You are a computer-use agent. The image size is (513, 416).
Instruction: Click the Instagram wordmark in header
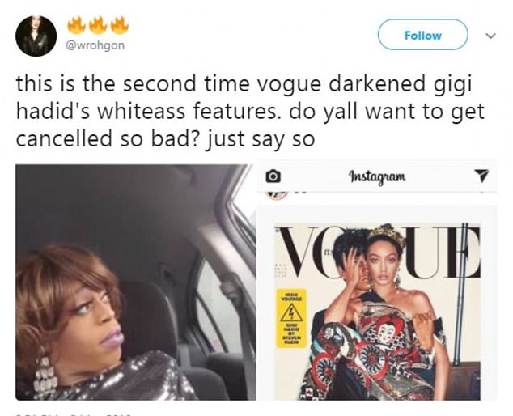tap(377, 176)
